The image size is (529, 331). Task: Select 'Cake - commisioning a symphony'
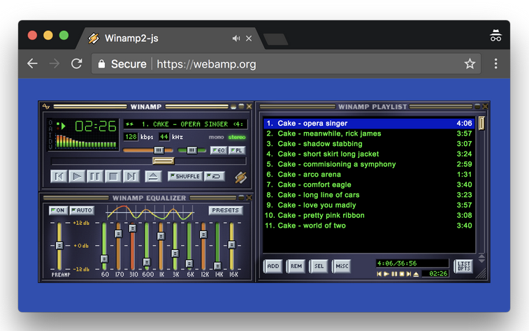click(x=369, y=164)
